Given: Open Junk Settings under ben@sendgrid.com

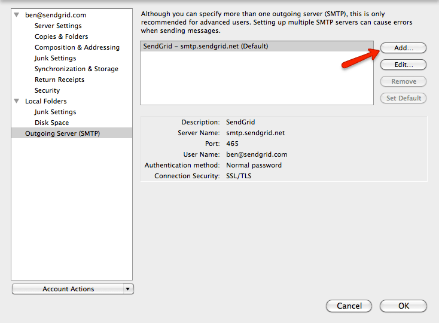Looking at the screenshot, I should click(x=55, y=58).
